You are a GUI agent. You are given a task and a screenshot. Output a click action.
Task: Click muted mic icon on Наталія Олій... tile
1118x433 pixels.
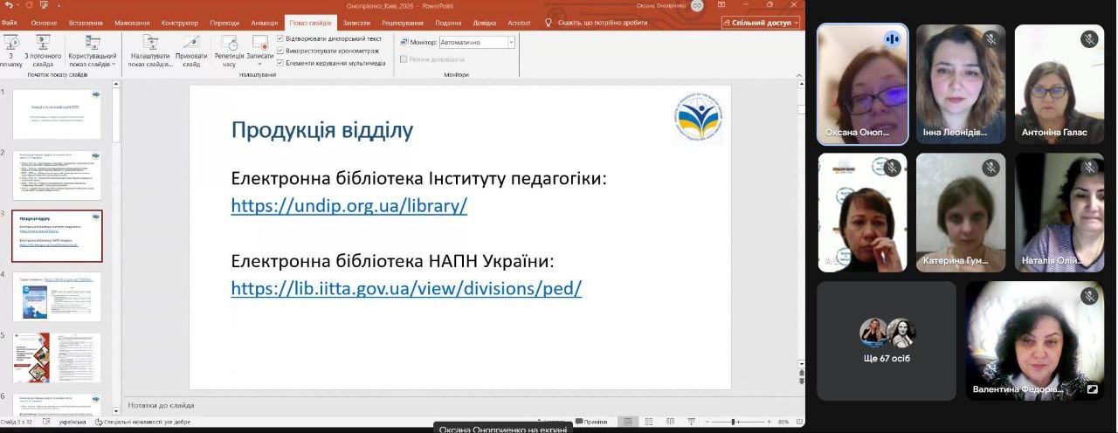point(1089,167)
